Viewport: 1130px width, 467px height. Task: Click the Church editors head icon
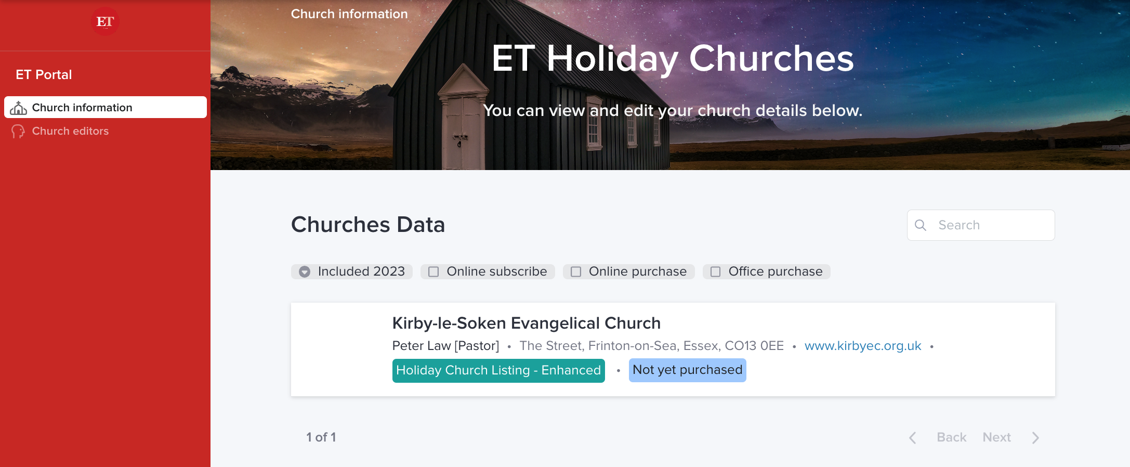tap(18, 132)
